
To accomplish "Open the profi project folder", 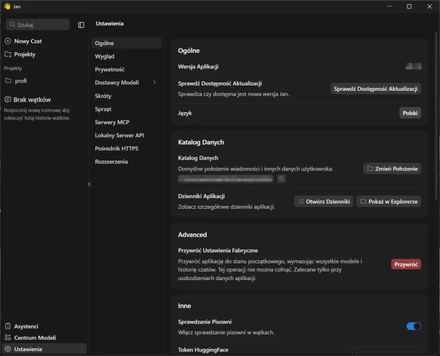I will tap(21, 81).
